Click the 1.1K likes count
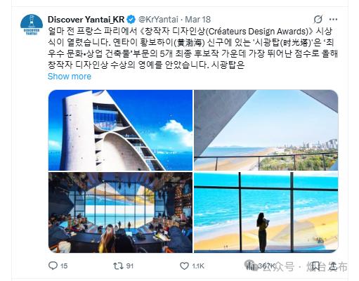This screenshot has height=281, width=359. (x=198, y=266)
